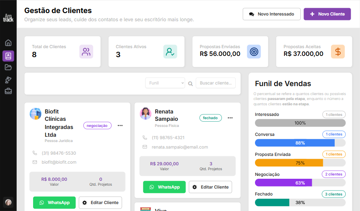The height and width of the screenshot is (211, 360).
Task: Click the briefcase icon in sidebar
Action: click(8, 91)
